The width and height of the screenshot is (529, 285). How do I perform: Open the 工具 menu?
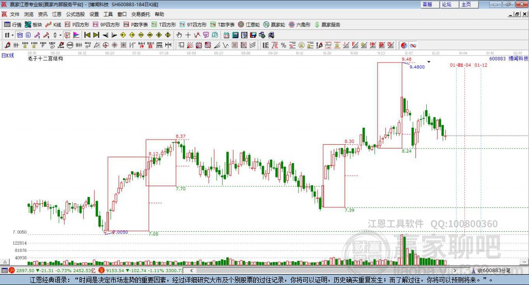click(x=108, y=14)
